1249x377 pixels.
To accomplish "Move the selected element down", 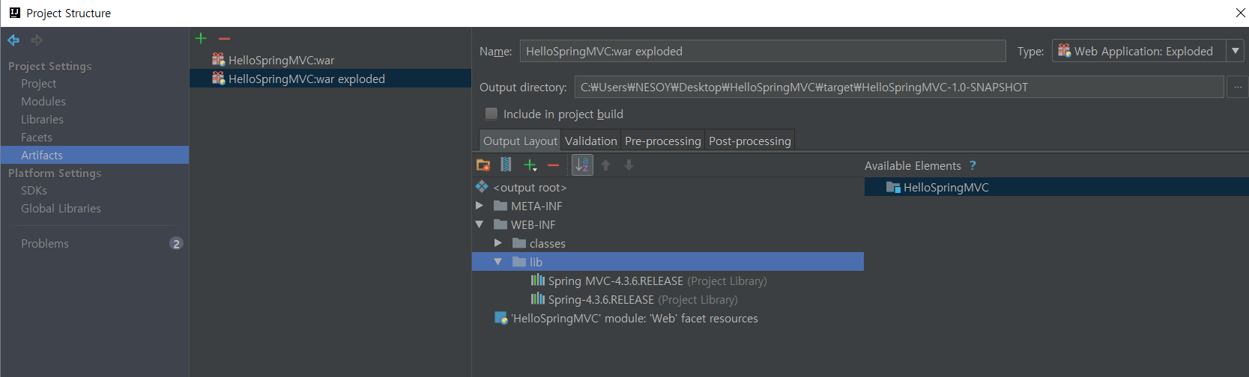I will [x=629, y=165].
